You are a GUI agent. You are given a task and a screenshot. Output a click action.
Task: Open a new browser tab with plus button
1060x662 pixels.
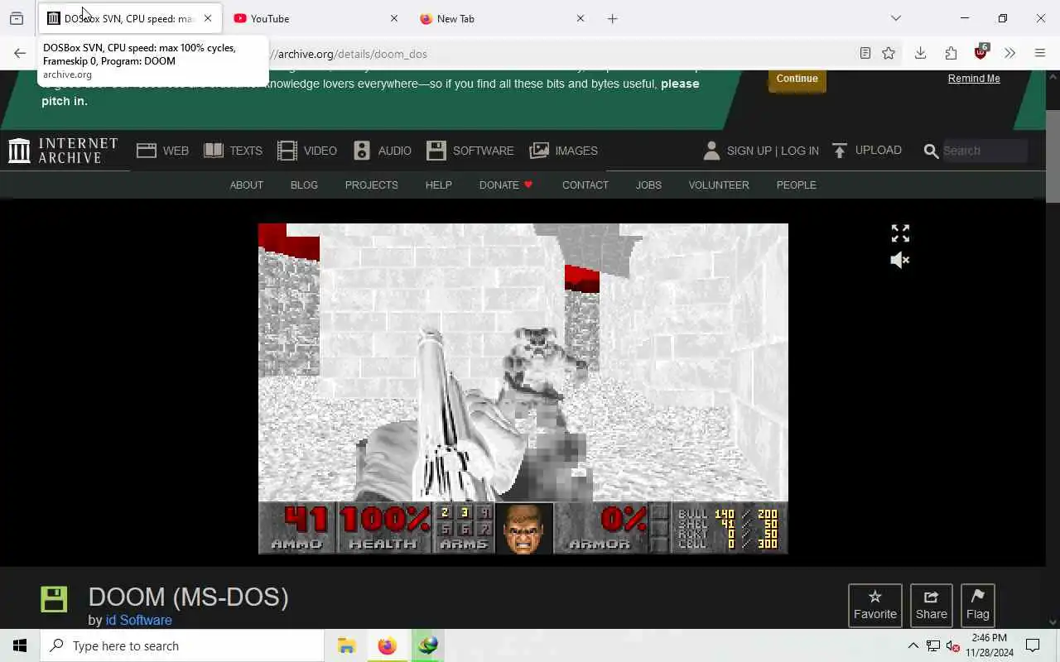[x=613, y=18]
